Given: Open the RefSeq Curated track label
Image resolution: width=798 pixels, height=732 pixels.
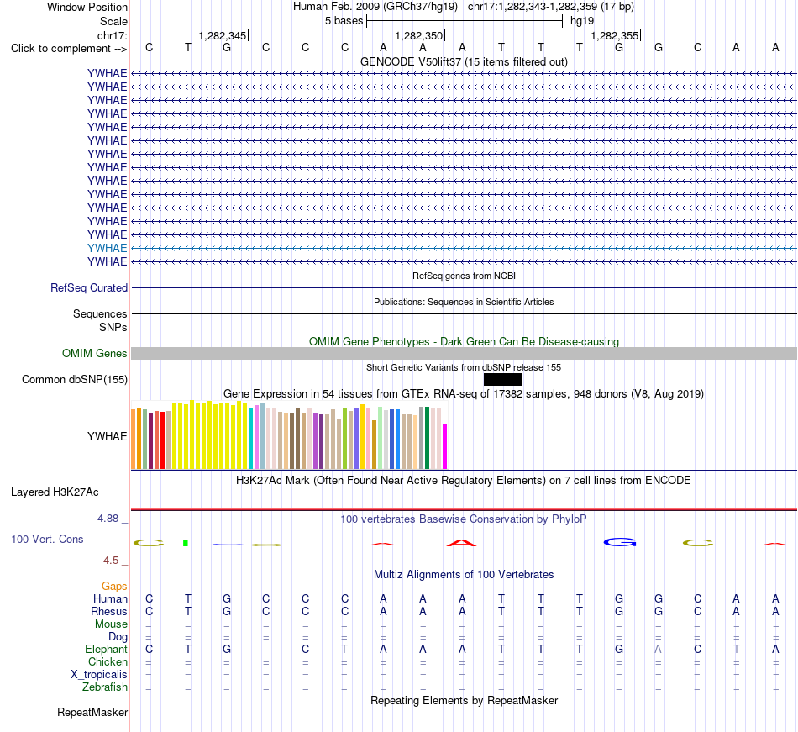Looking at the screenshot, I should pyautogui.click(x=89, y=287).
